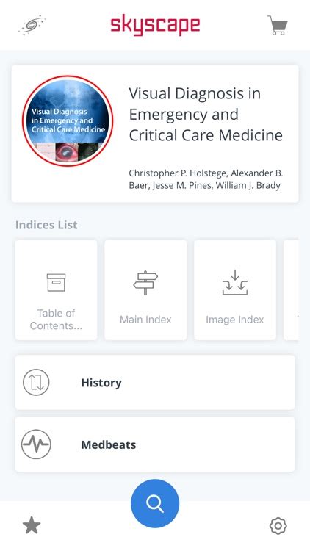Tap the signpost Main Index icon
Image resolution: width=310 pixels, height=551 pixels.
click(145, 283)
